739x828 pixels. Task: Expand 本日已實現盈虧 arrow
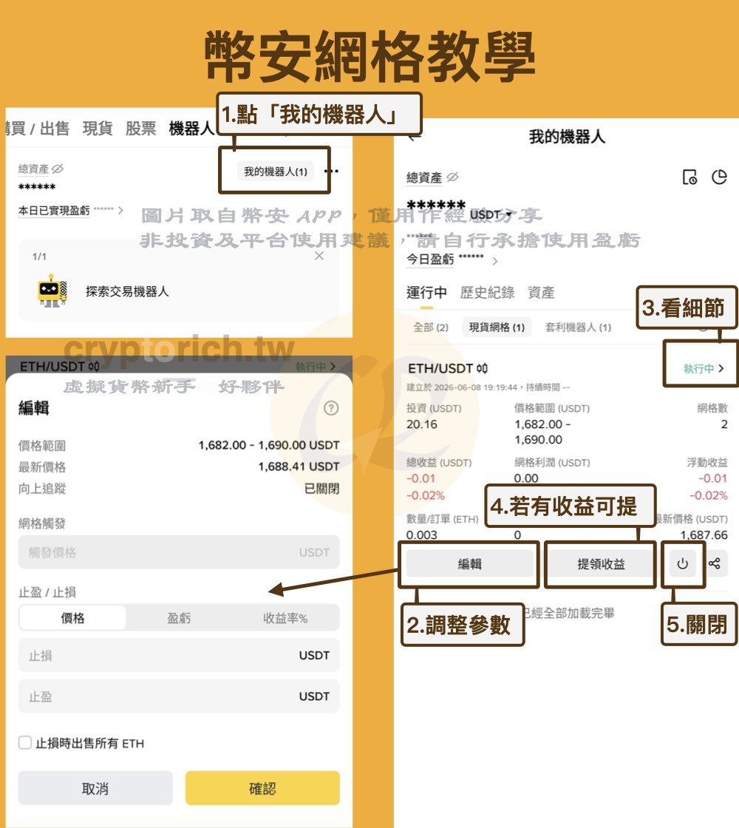click(121, 210)
